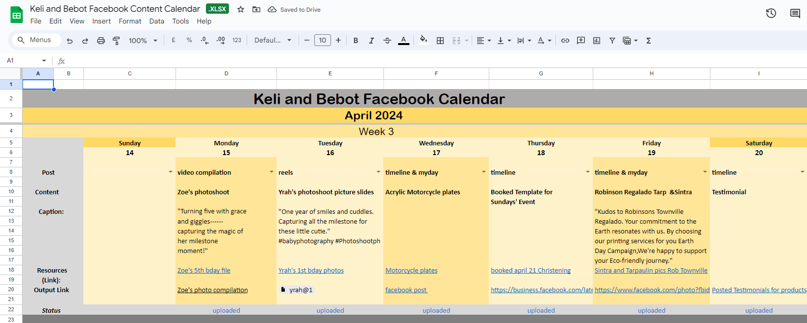807x323 pixels.
Task: Open the File menu
Action: pyautogui.click(x=36, y=21)
